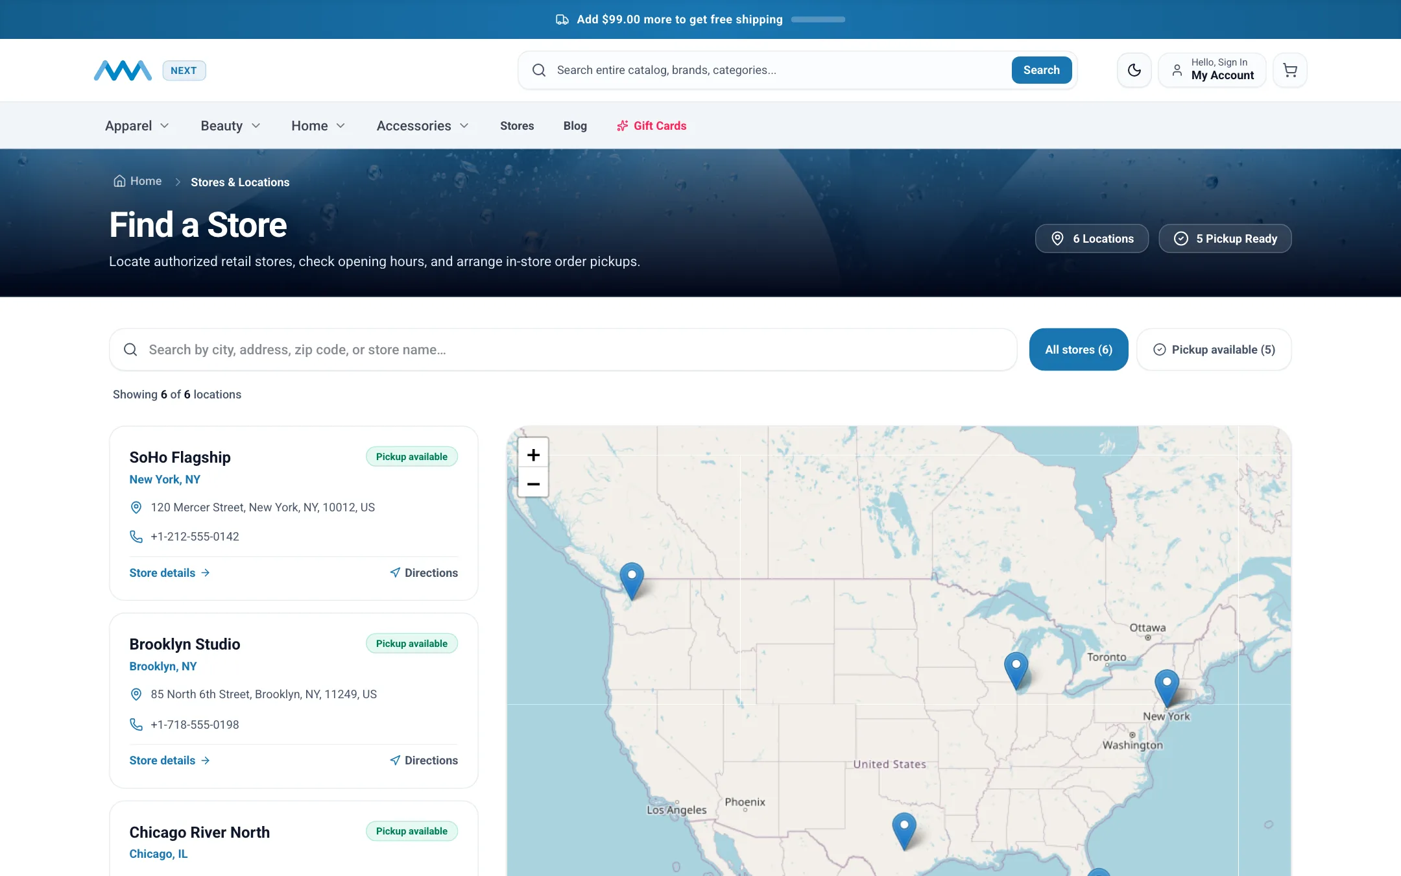The image size is (1401, 876).
Task: Open Brooklyn Studio store details
Action: click(169, 760)
